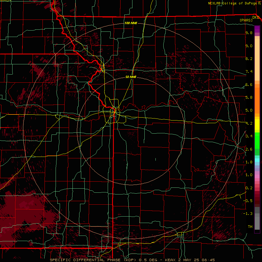The width and height of the screenshot is (262, 262).
Task: Click the 1.0 color scale value
Action: point(249,175)
